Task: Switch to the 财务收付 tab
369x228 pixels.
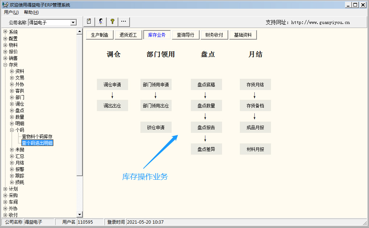Action: [x=214, y=35]
